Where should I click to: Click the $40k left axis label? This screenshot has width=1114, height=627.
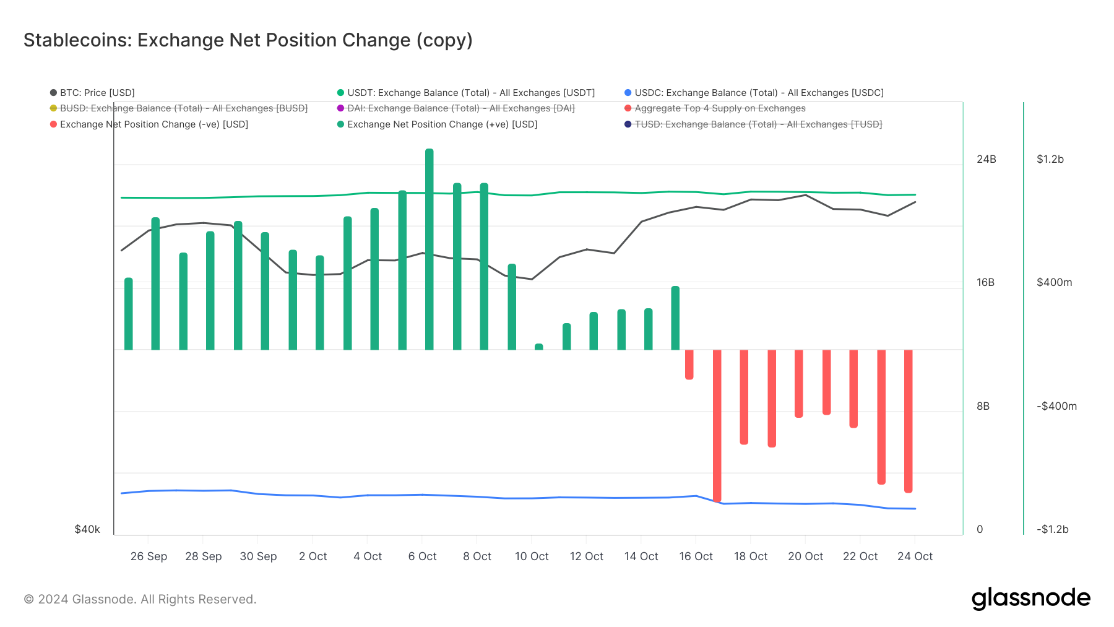(87, 529)
